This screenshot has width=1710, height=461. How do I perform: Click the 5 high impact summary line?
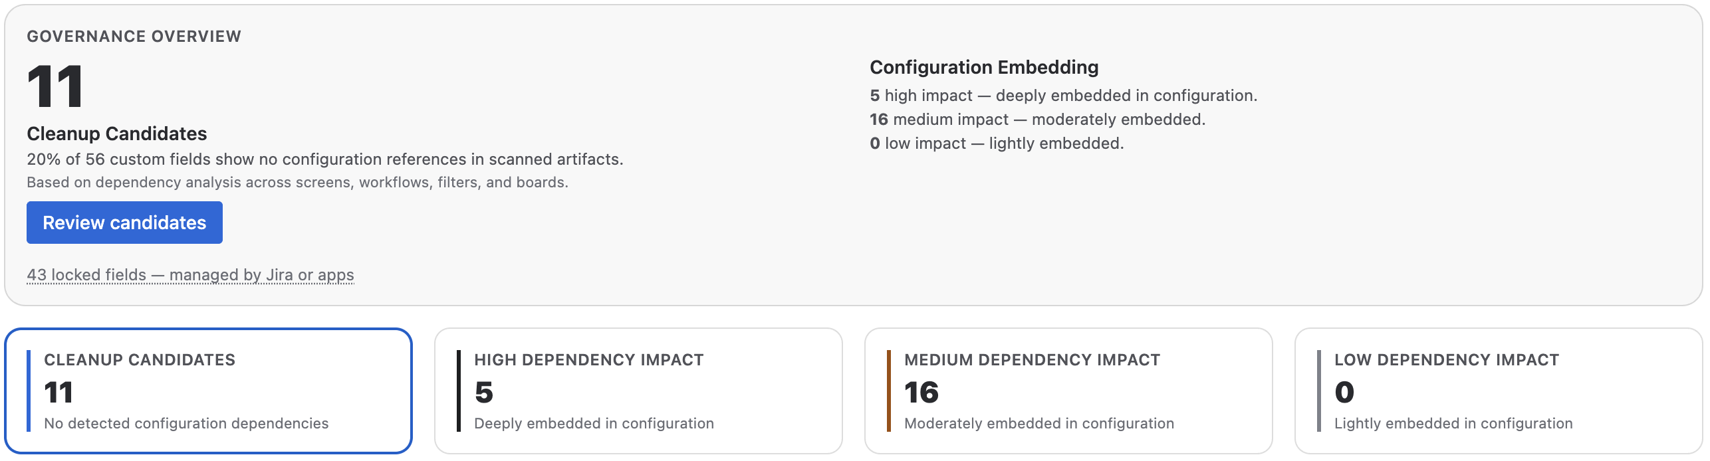(1062, 95)
